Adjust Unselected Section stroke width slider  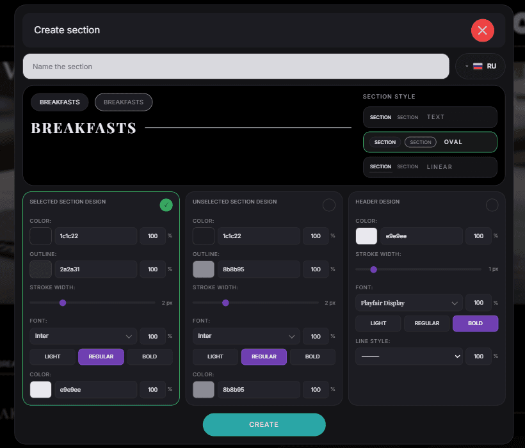click(x=225, y=303)
